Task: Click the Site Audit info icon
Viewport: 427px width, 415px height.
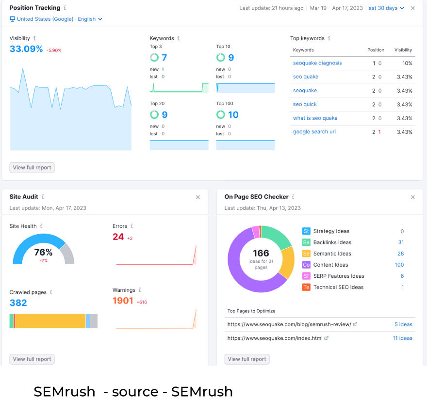Action: pyautogui.click(x=43, y=196)
